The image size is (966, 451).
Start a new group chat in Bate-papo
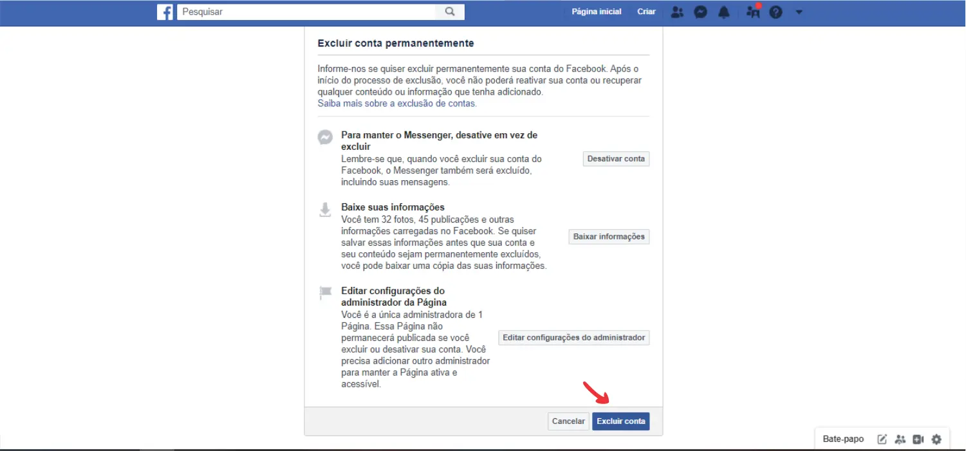[900, 439]
